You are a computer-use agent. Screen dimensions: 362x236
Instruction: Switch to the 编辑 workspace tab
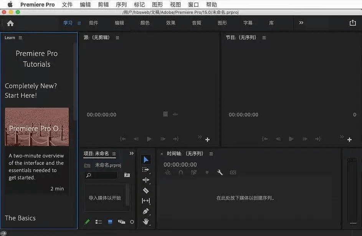pos(119,23)
